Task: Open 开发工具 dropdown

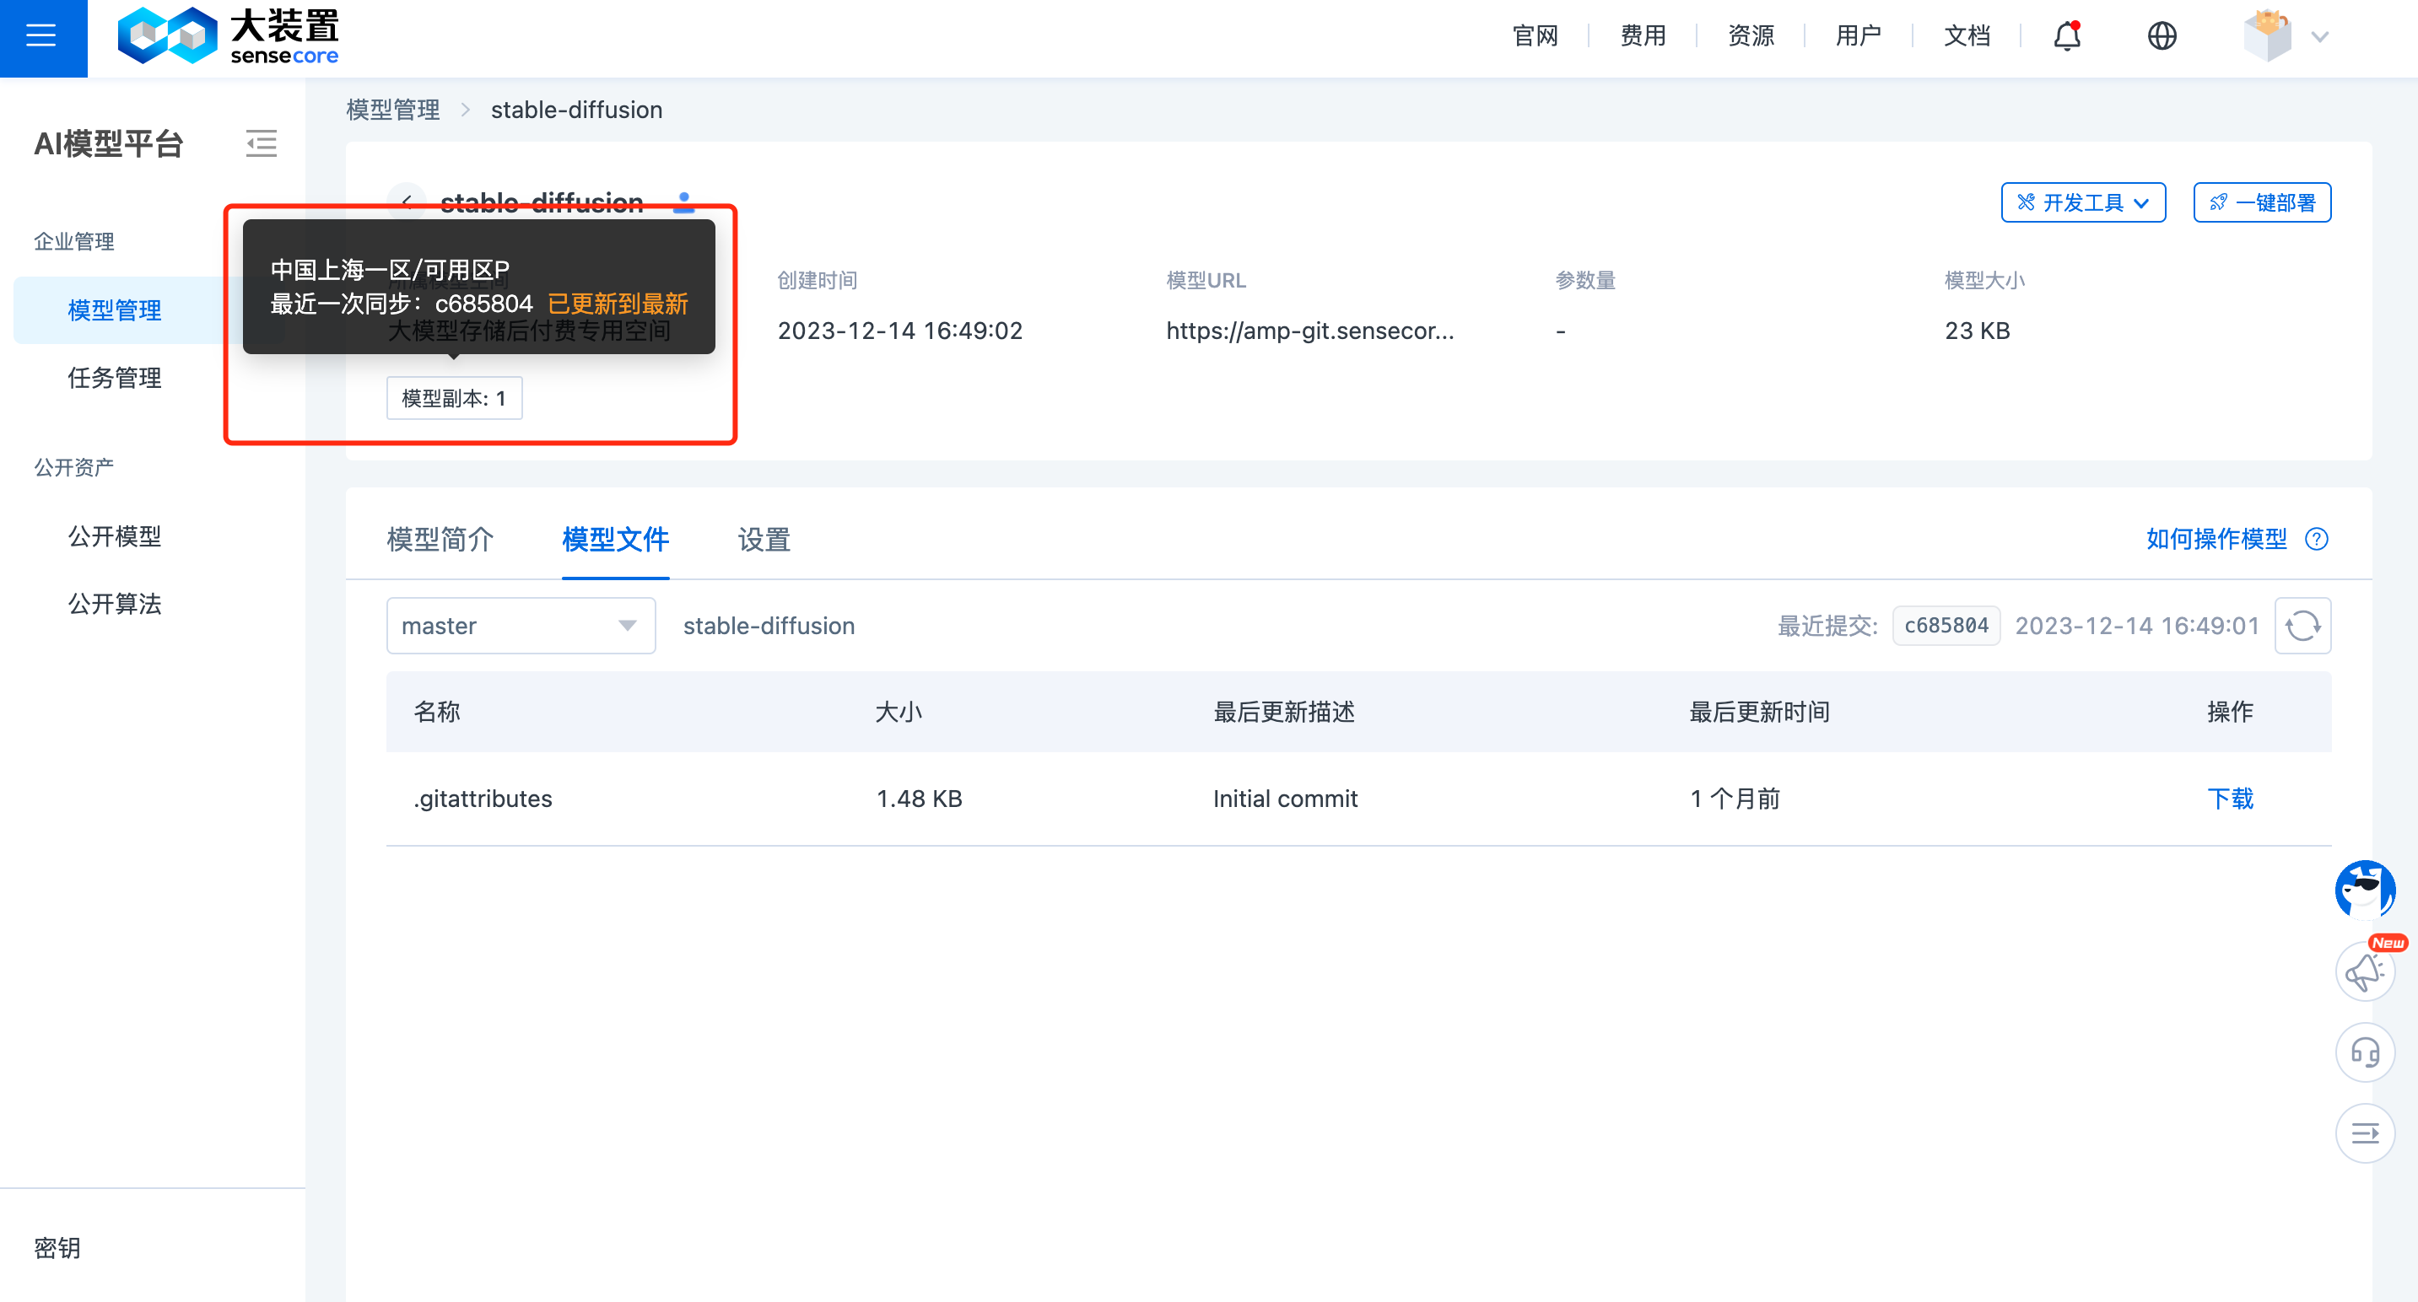Action: point(2083,202)
